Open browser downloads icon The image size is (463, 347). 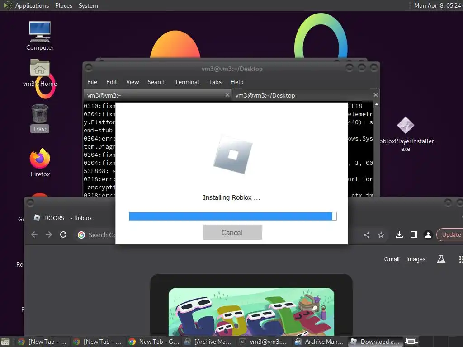pos(399,234)
